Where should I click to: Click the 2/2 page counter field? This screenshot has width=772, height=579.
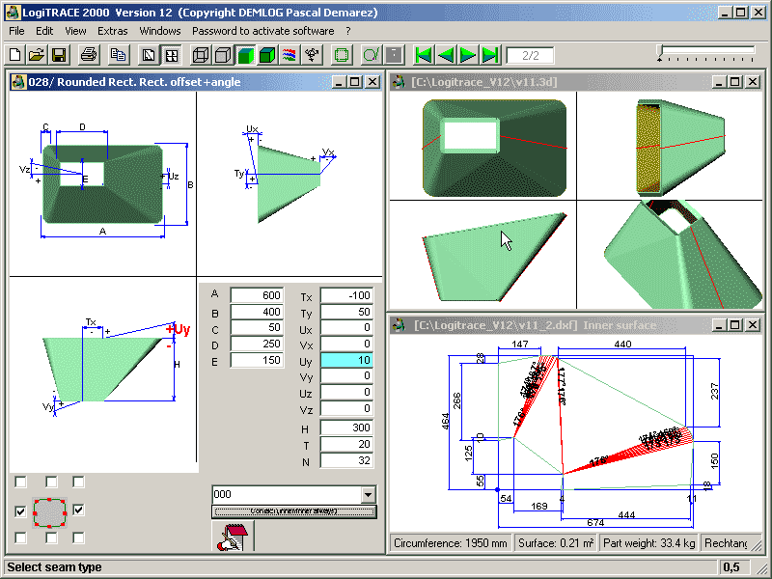(530, 55)
